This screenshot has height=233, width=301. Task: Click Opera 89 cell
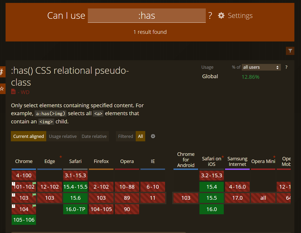tap(127, 198)
